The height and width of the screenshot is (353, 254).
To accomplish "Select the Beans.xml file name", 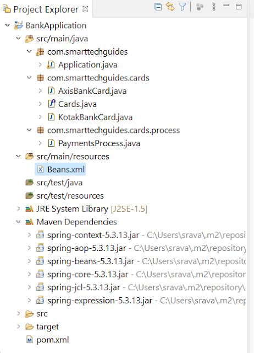I will coord(66,169).
